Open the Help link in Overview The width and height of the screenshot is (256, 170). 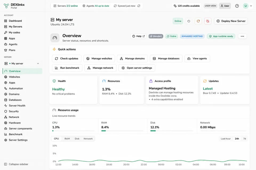(x=138, y=36)
